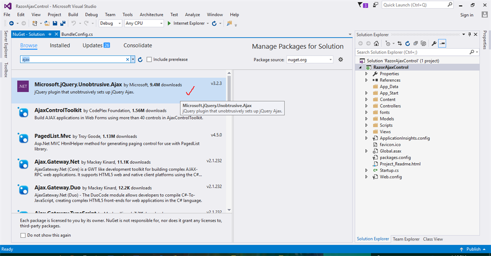The height and width of the screenshot is (256, 491).
Task: Click the Undo toolbar icon
Action: 73,23
